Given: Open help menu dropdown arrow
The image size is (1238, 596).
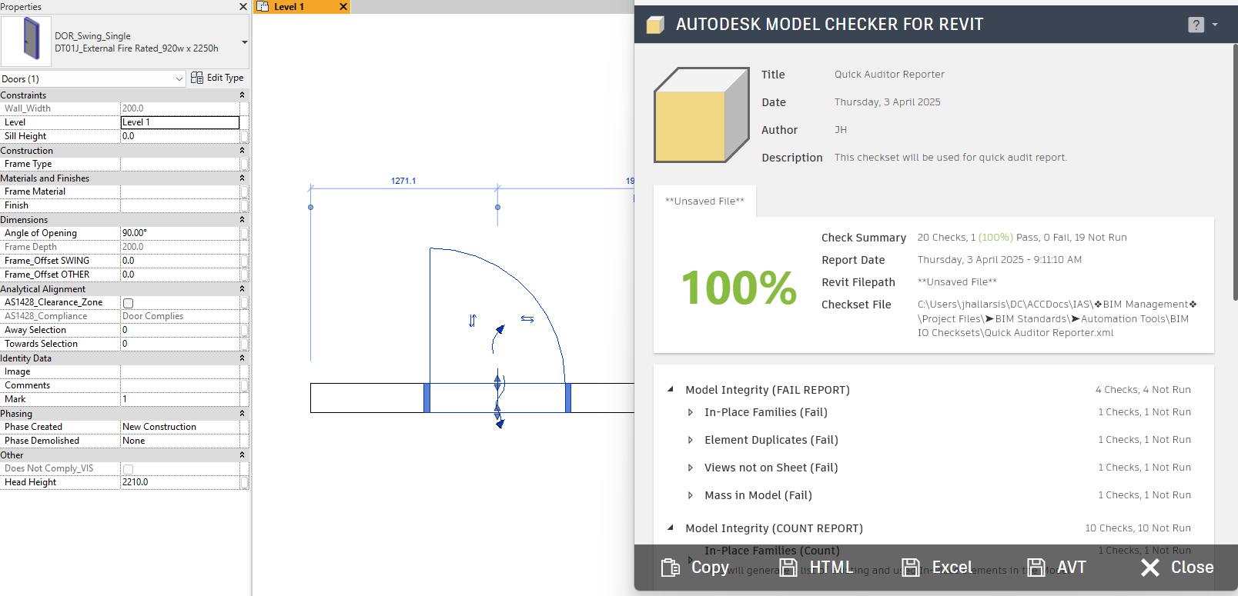Looking at the screenshot, I should 1215,25.
